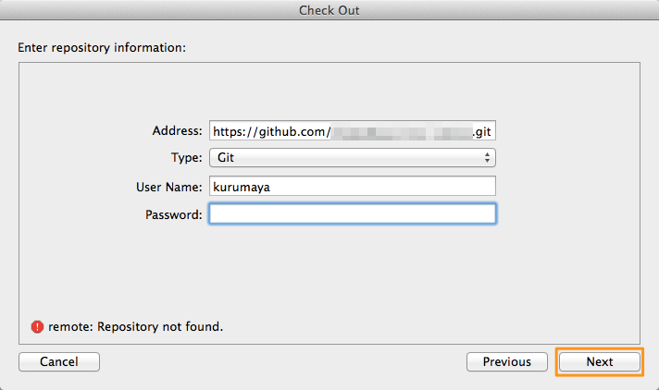Viewport: 659px width, 390px height.
Task: Focus the empty Password field
Action: [353, 214]
